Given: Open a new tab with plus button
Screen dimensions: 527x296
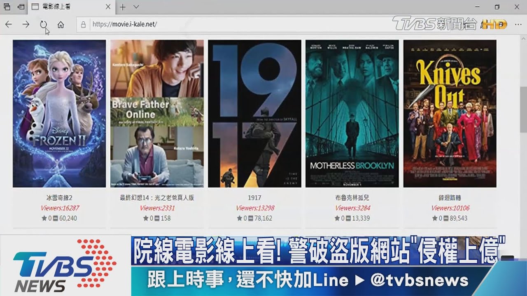Looking at the screenshot, I should click(122, 7).
